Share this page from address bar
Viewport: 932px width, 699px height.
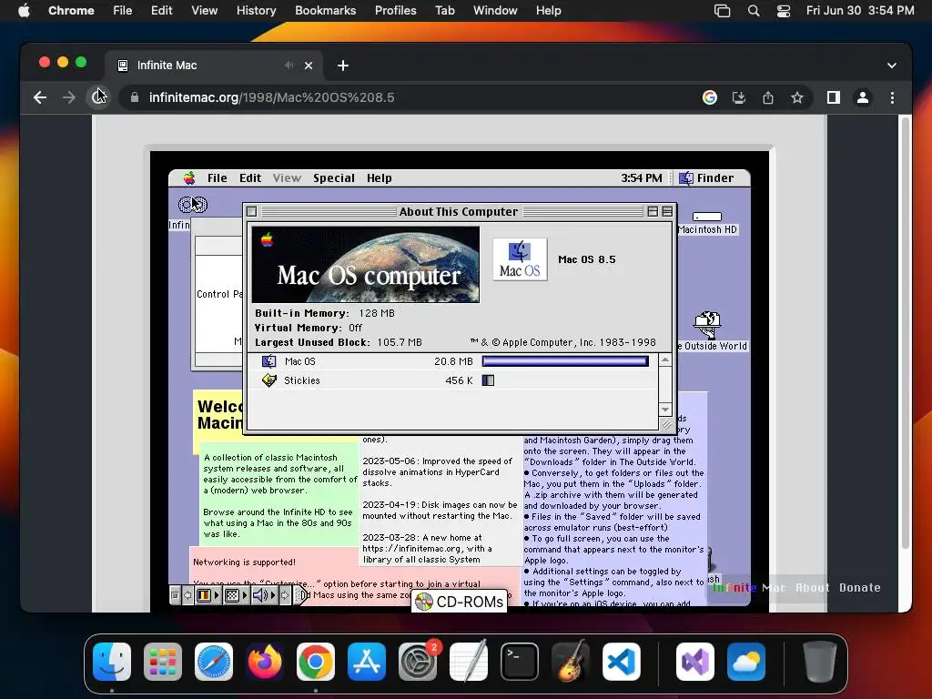point(768,97)
